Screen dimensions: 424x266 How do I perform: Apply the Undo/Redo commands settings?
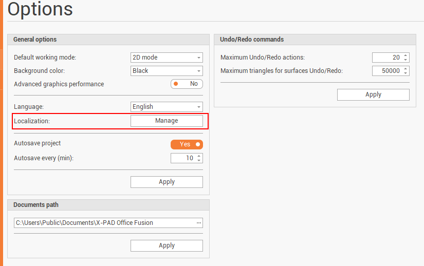click(x=373, y=94)
